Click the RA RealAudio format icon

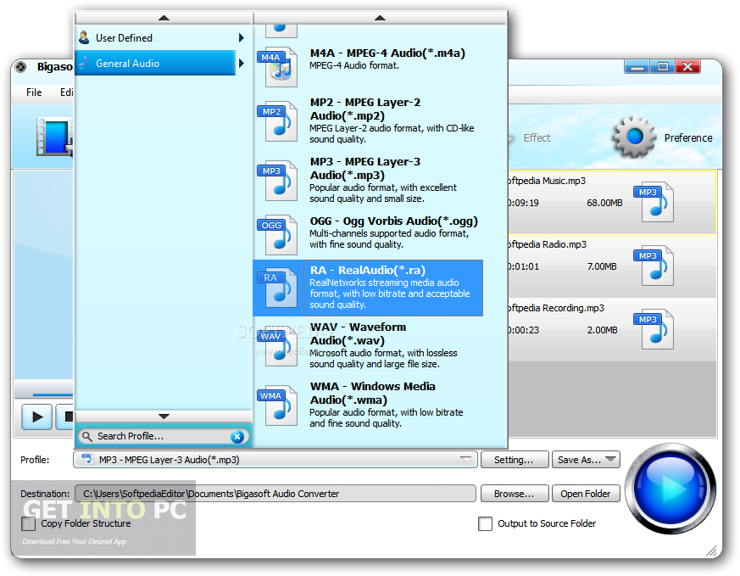278,288
